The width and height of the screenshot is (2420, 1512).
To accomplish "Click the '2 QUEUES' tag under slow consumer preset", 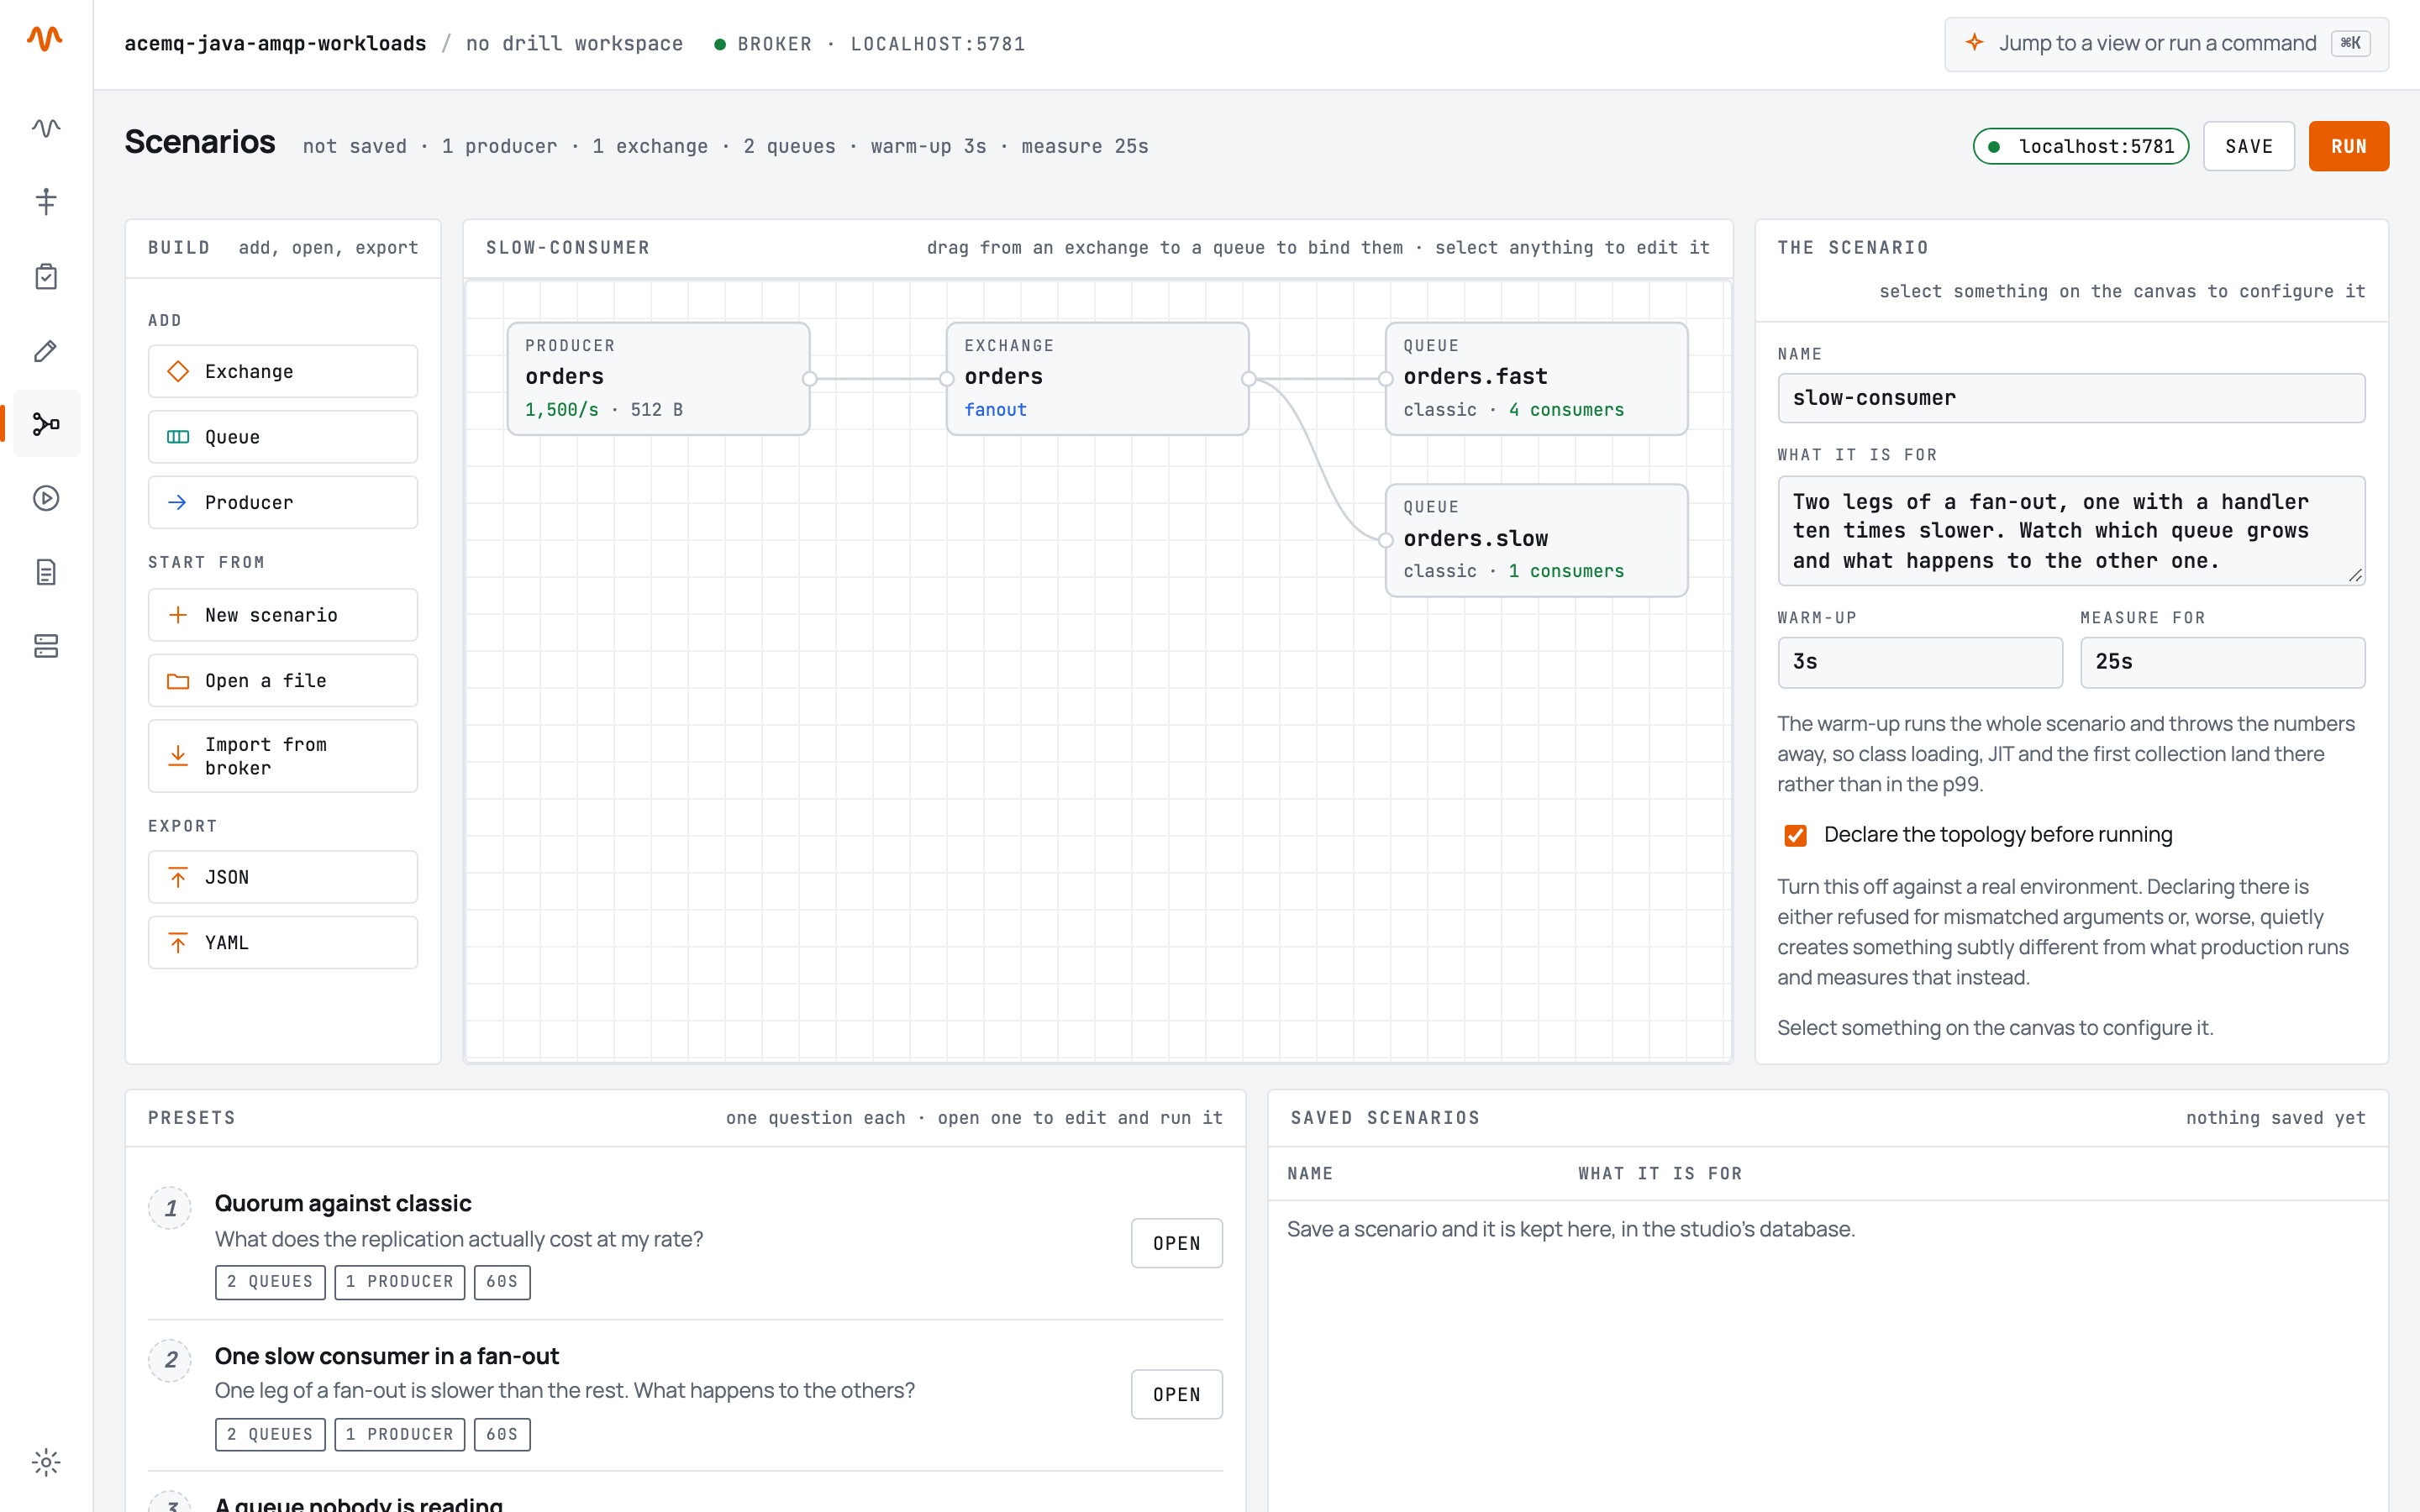I will [270, 1434].
